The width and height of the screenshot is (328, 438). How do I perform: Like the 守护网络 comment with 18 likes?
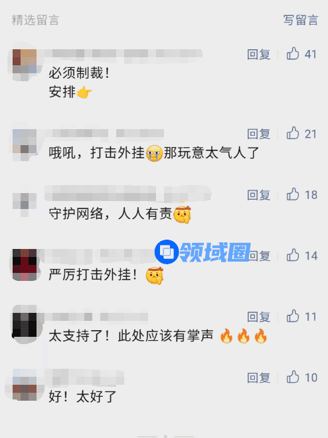pos(293,194)
